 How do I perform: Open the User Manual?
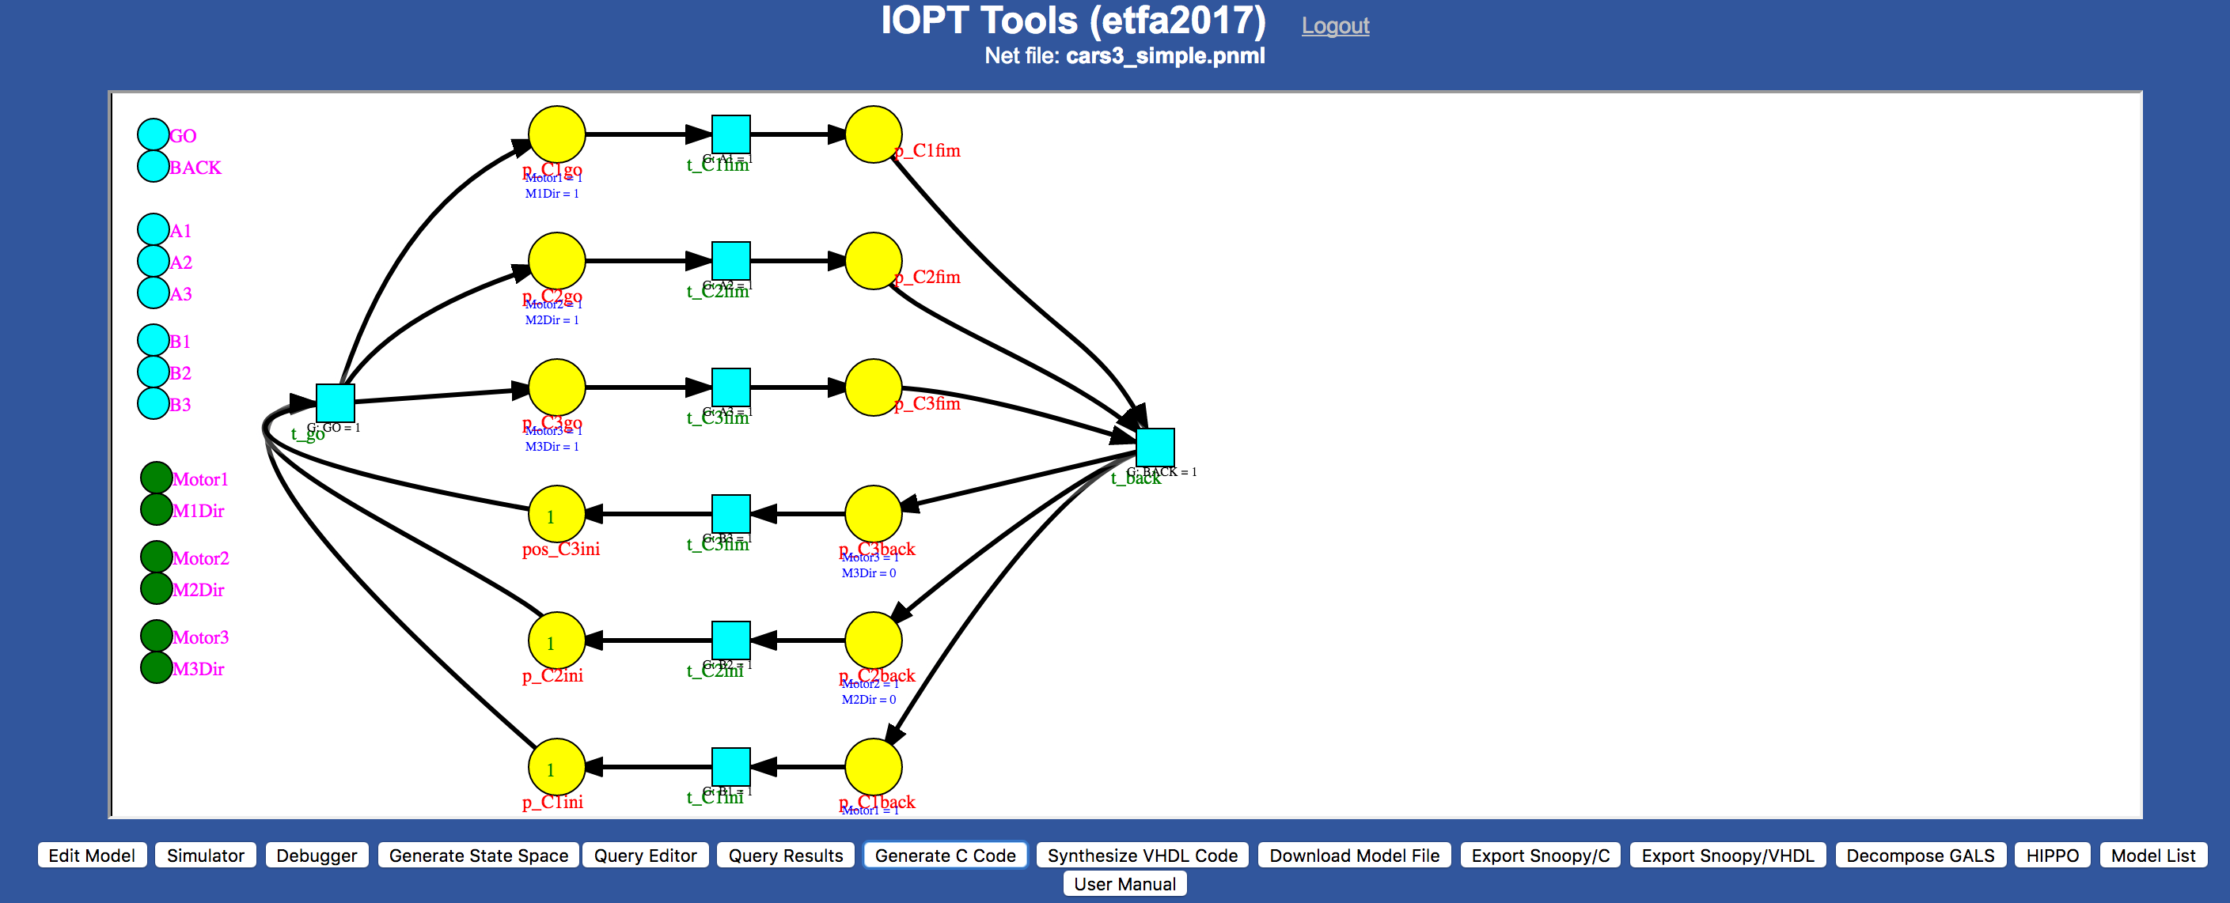coord(1124,883)
